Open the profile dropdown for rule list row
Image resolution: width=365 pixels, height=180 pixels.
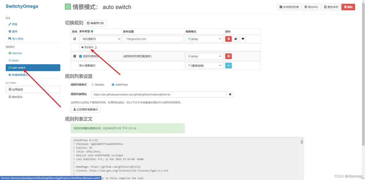tap(204, 56)
